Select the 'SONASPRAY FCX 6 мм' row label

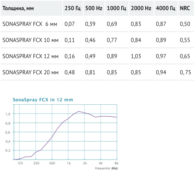point(30,24)
